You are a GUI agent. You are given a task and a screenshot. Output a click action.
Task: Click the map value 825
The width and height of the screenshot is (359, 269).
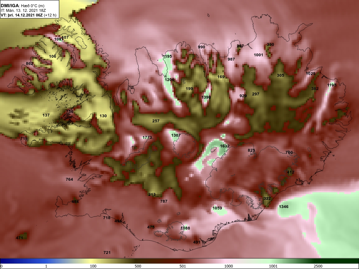coord(251,150)
